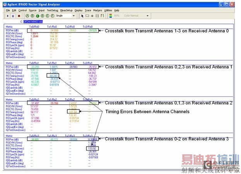Click the 573.57 RSEVM value
The image size is (241, 174).
[34, 106]
